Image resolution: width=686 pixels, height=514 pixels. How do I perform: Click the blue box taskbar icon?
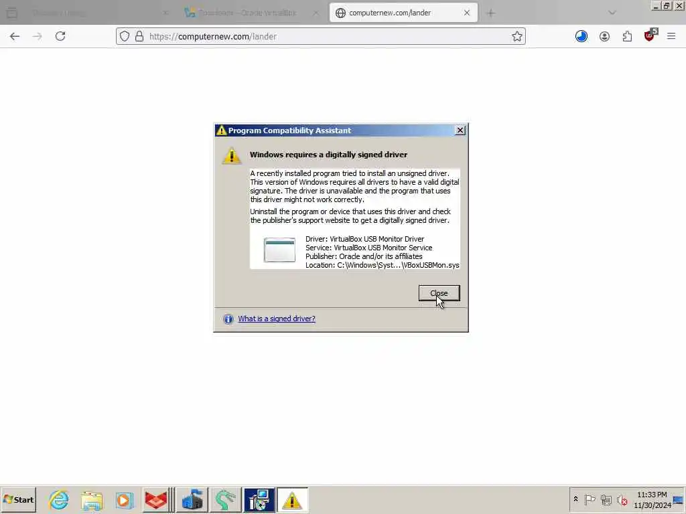pyautogui.click(x=192, y=500)
